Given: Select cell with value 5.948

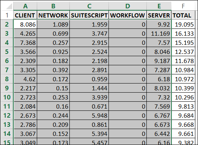Looking at the screenshot, I should 89,115.
